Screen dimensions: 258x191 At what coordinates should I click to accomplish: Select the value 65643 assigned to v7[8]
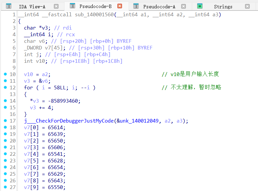(x=55, y=181)
